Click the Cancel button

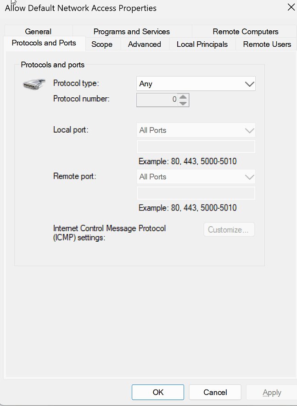[215, 392]
